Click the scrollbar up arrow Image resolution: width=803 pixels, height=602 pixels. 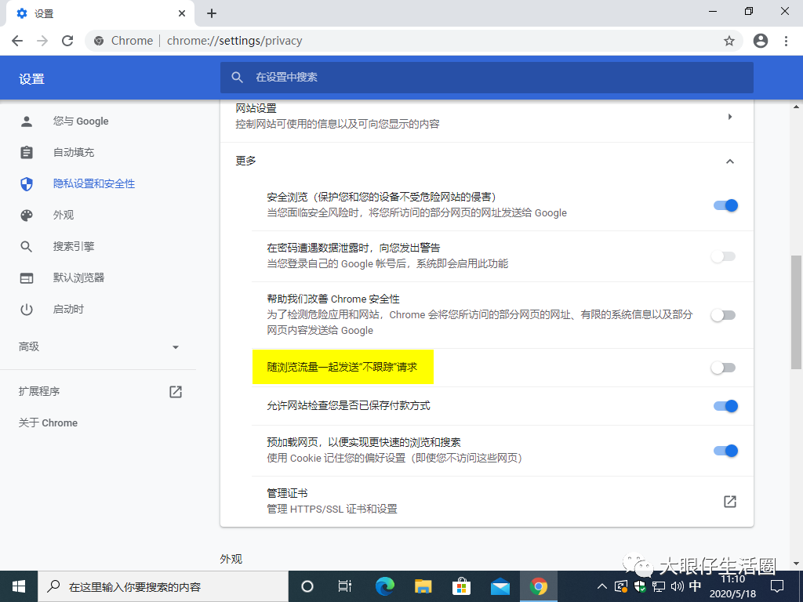coord(797,107)
